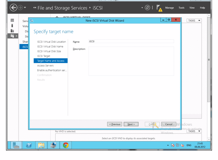The image size is (218, 160).
Task: Open the Action Center flag tray icon
Action: [173, 145]
